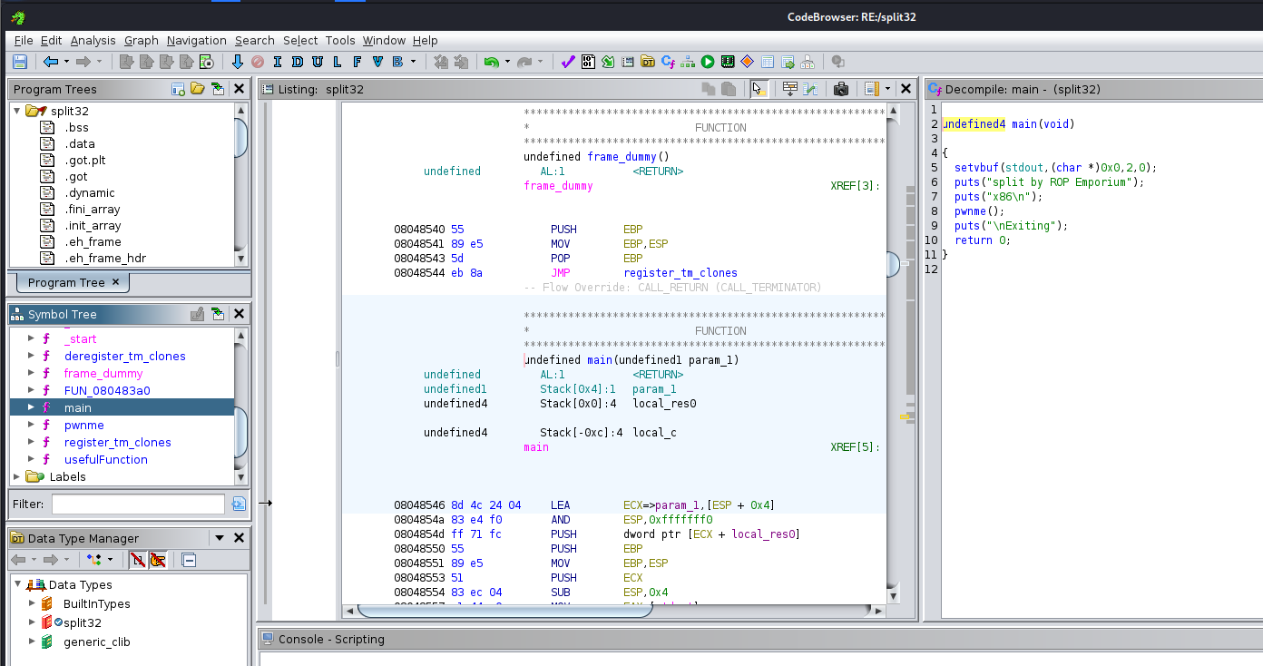Close the Program Trees panel with X
1263x666 pixels.
point(239,89)
